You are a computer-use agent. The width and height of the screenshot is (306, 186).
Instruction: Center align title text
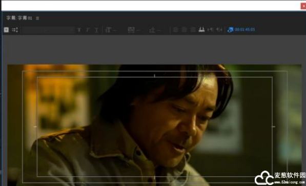(x=184, y=30)
